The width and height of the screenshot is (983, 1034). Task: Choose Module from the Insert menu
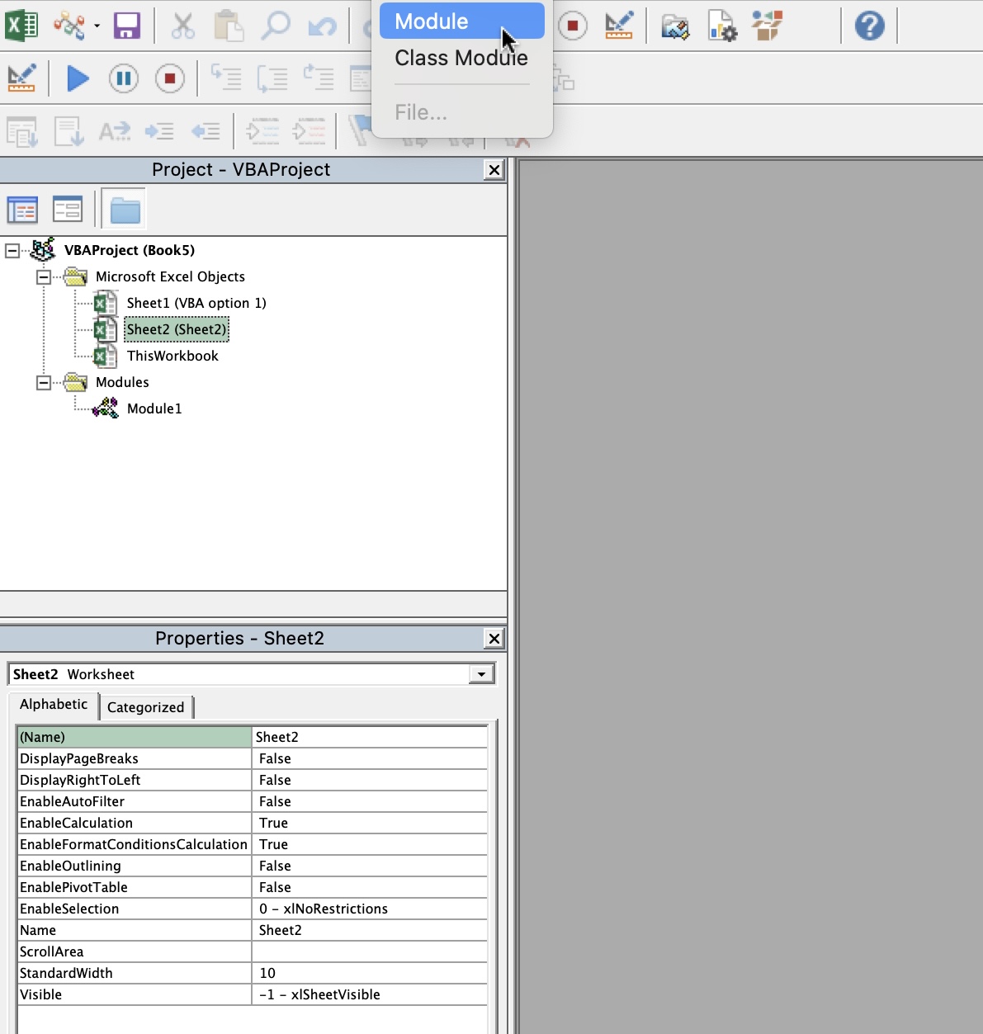pyautogui.click(x=461, y=21)
